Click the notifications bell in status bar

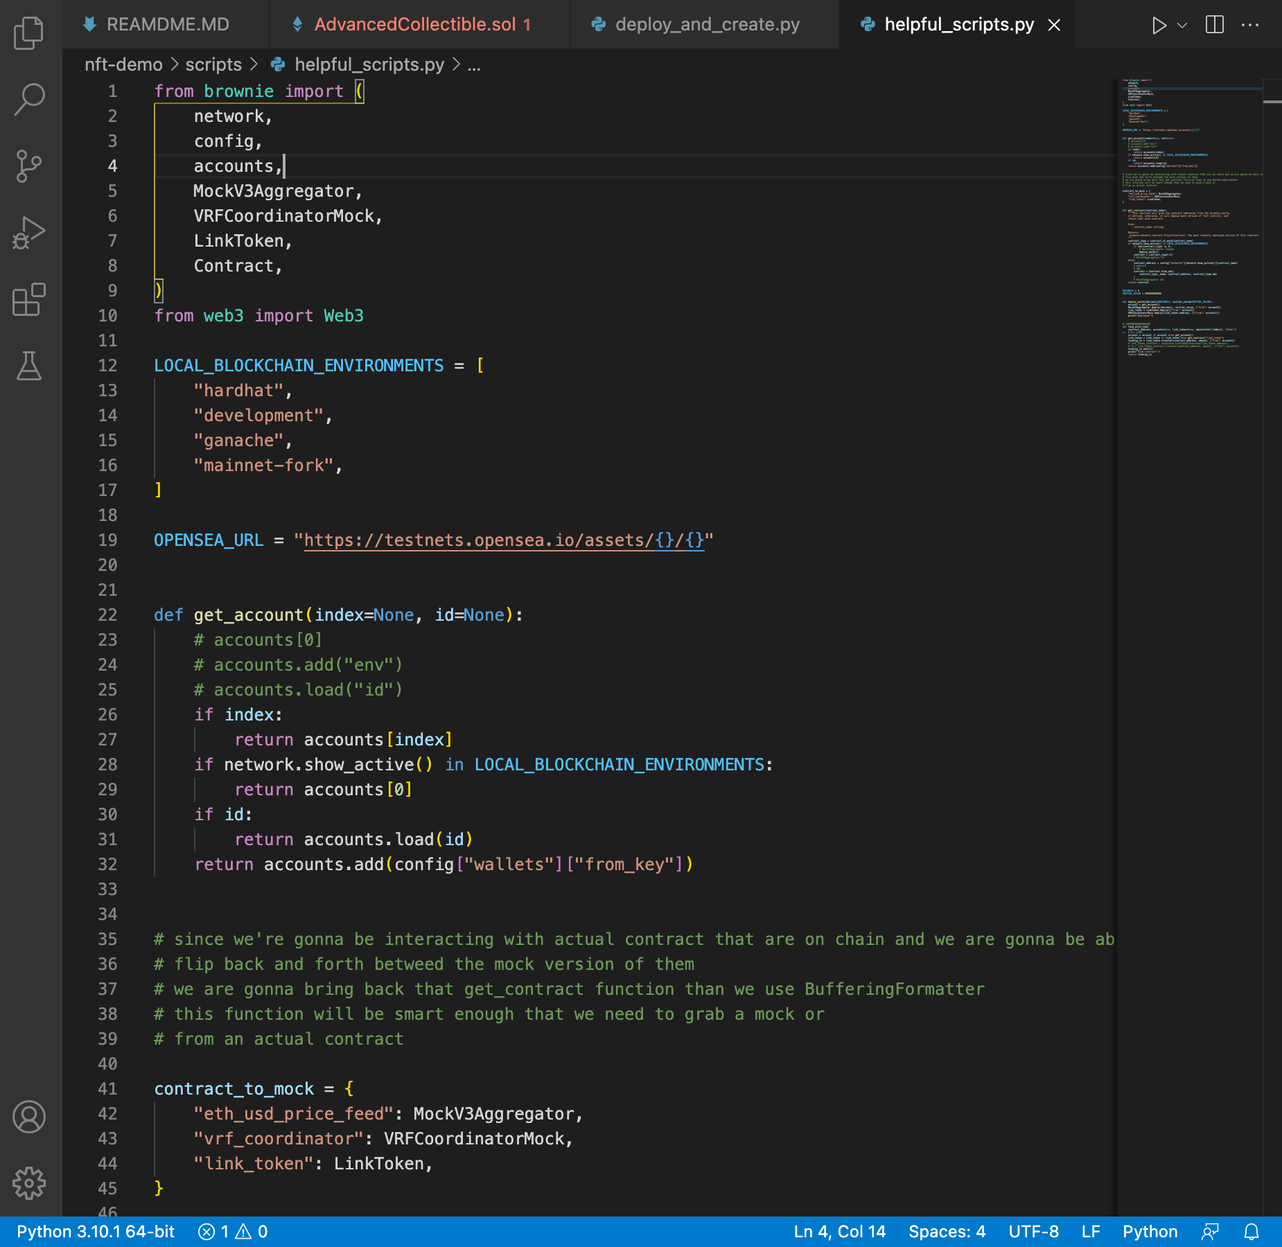coord(1251,1232)
